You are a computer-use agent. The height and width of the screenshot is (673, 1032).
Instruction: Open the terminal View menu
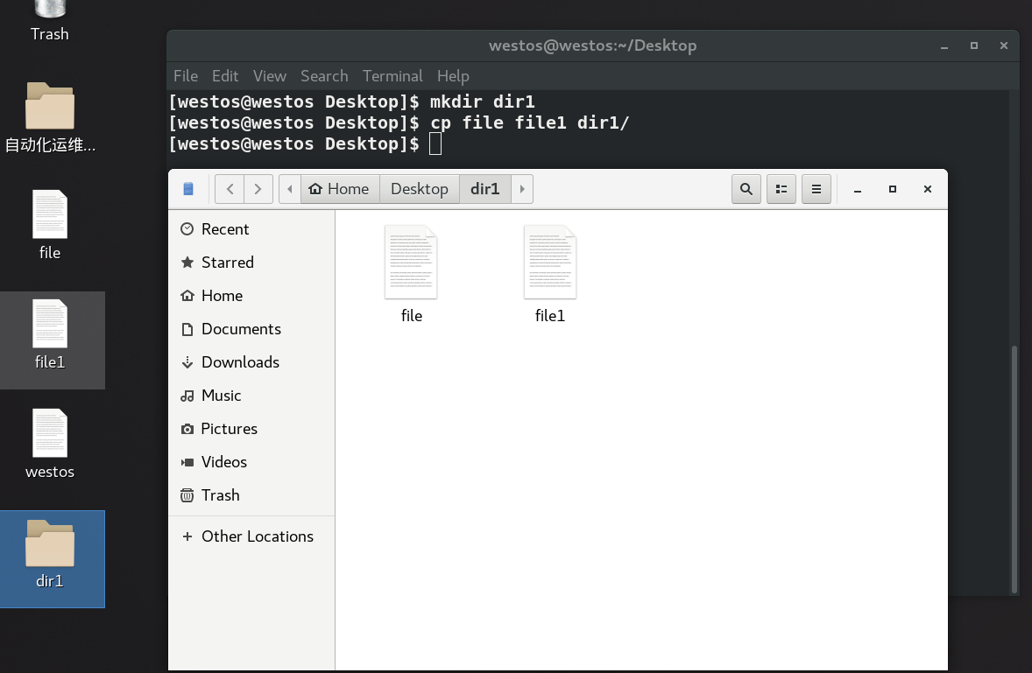click(x=270, y=76)
